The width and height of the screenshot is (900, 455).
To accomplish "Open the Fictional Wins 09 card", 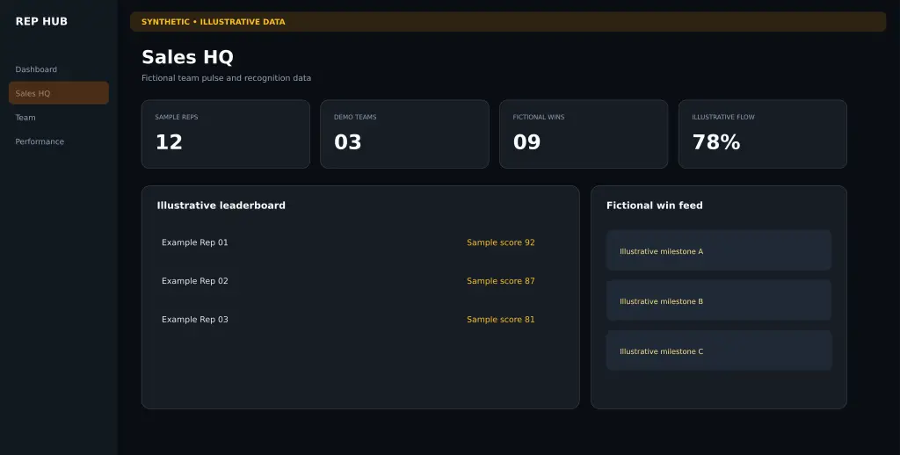I will (584, 134).
